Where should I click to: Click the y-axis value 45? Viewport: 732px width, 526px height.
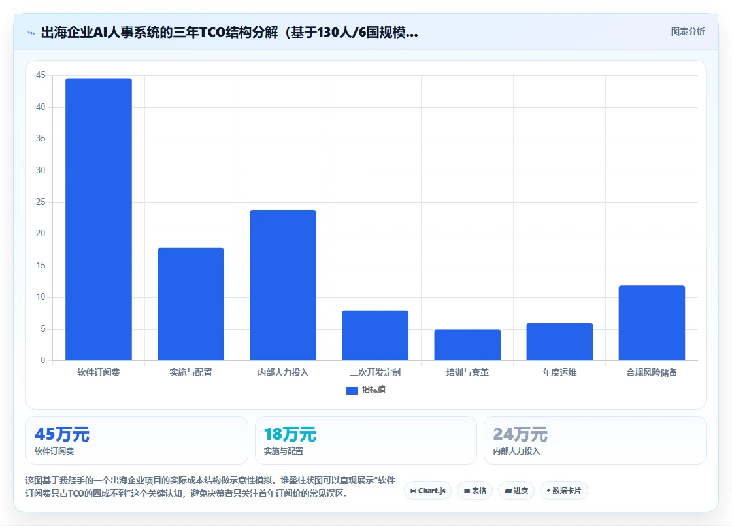[x=41, y=75]
